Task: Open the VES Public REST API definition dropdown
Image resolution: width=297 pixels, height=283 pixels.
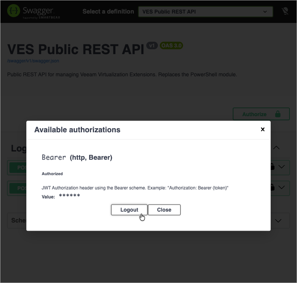Action: 206,12
